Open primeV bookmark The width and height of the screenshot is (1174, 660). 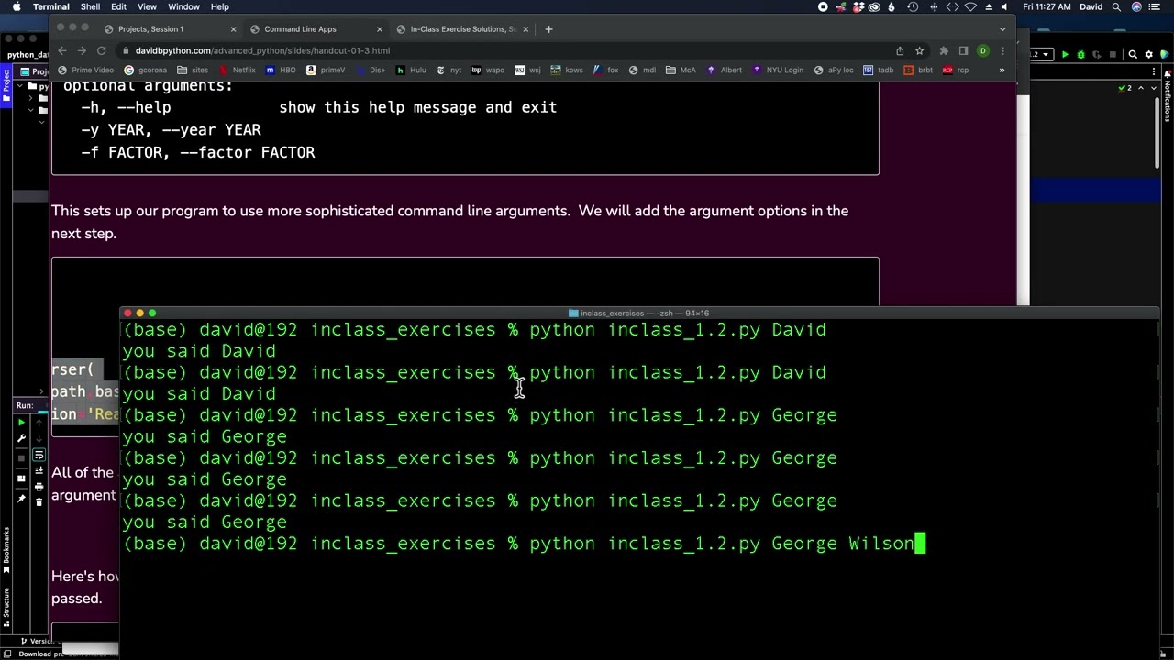point(327,70)
